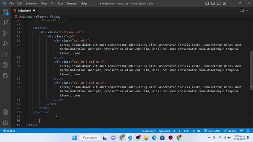253x142 pixels.
Task: Show hidden system tray icons
Action: click(x=209, y=138)
